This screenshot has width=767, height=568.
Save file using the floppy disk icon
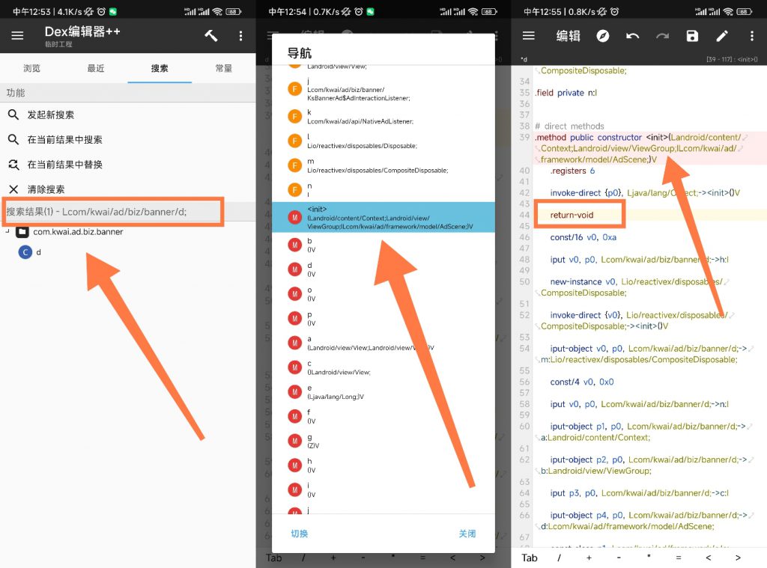692,36
